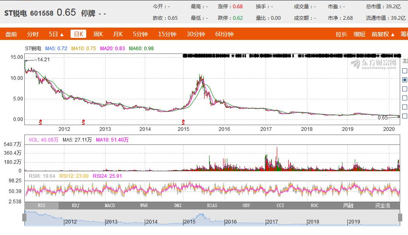This screenshot has width=408, height=235.
Task: Uncheck the selected checkbox on the right panel
Action: (405, 80)
